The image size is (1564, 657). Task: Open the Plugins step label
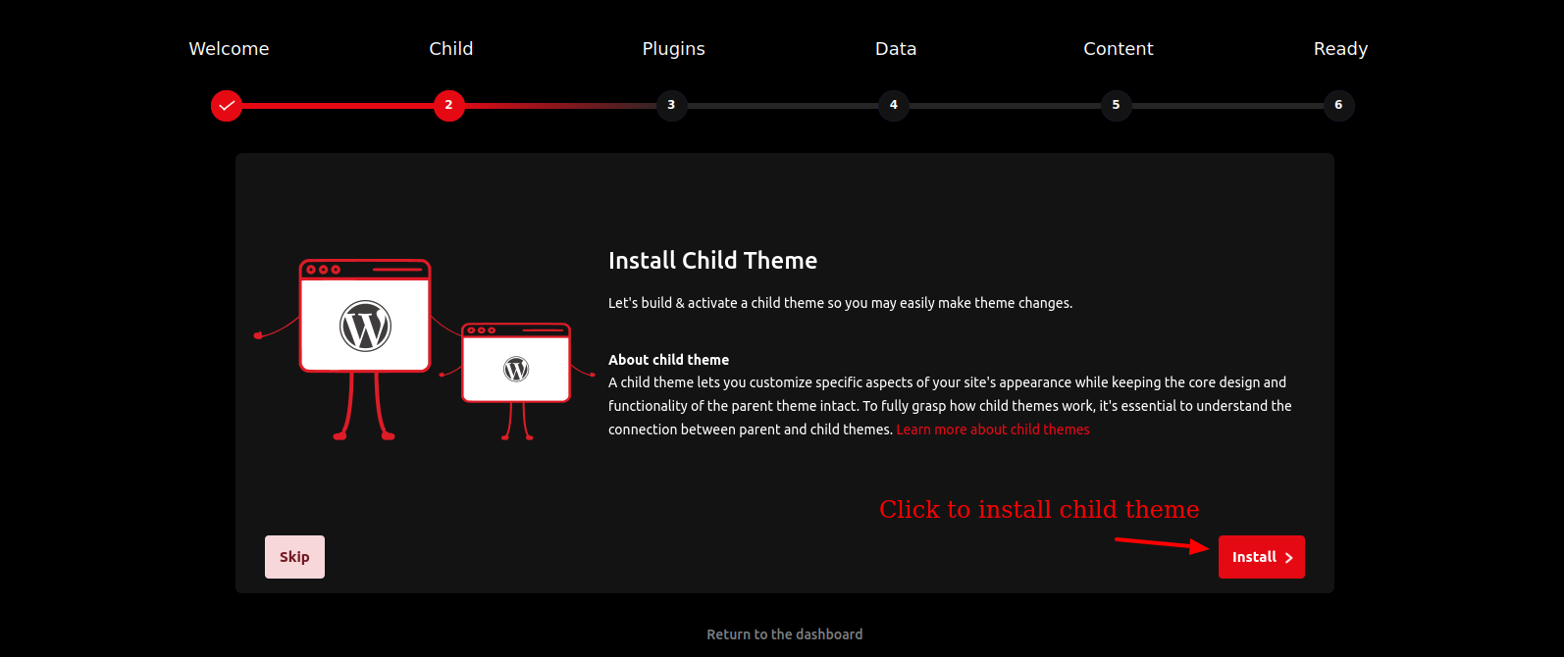click(x=674, y=49)
